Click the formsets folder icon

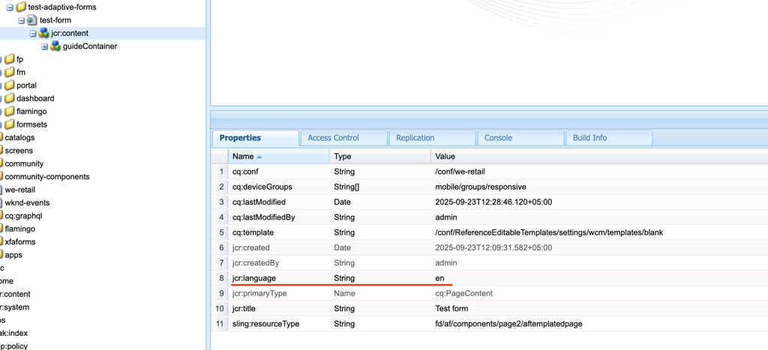tap(9, 124)
